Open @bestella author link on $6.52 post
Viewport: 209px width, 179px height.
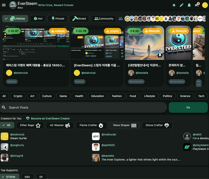click(x=142, y=73)
